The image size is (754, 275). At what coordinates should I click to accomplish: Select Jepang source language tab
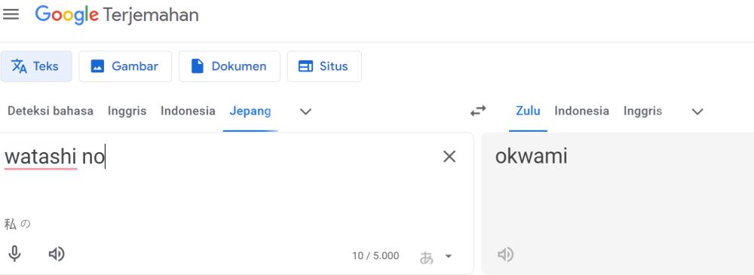point(250,111)
